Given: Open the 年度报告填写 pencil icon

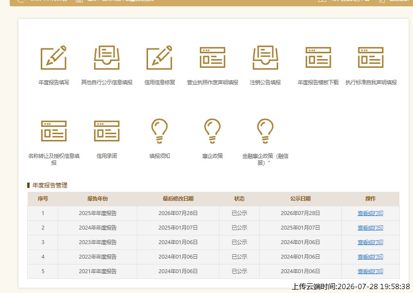Looking at the screenshot, I should 54,58.
